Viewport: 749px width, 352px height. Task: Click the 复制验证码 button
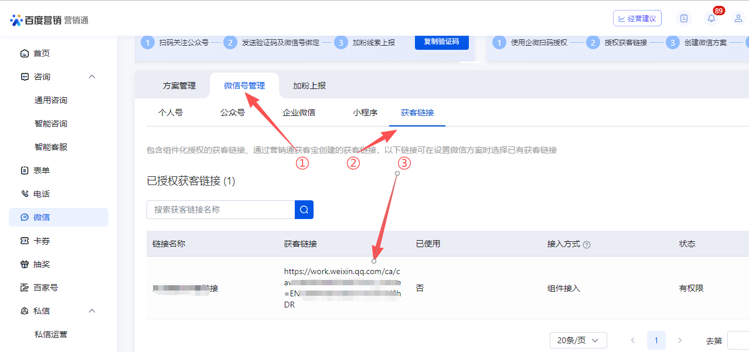(x=441, y=42)
